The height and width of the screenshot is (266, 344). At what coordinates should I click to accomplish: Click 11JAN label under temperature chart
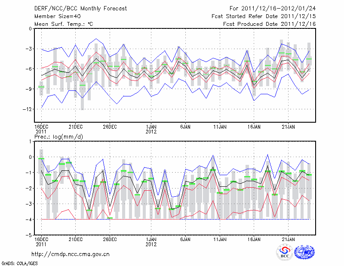[x=220, y=127]
